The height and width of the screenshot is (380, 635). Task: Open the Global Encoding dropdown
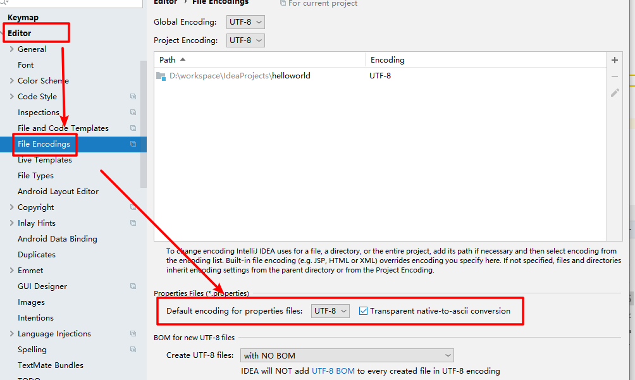click(x=245, y=22)
